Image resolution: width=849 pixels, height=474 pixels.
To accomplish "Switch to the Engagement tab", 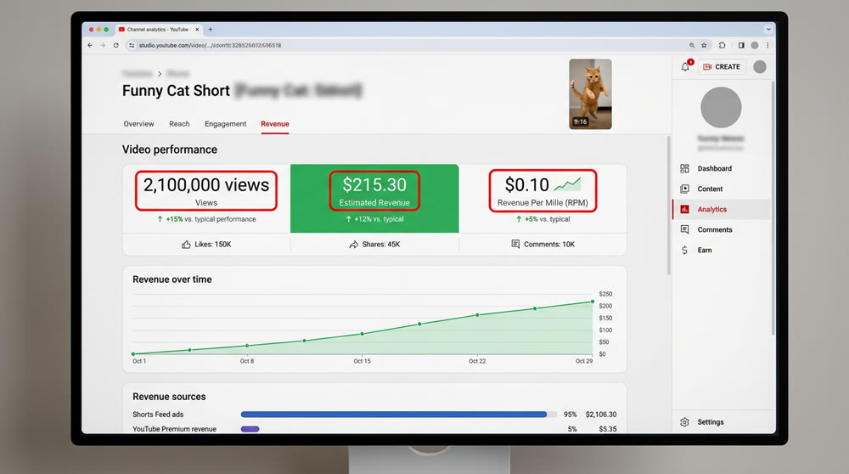I will click(x=225, y=124).
